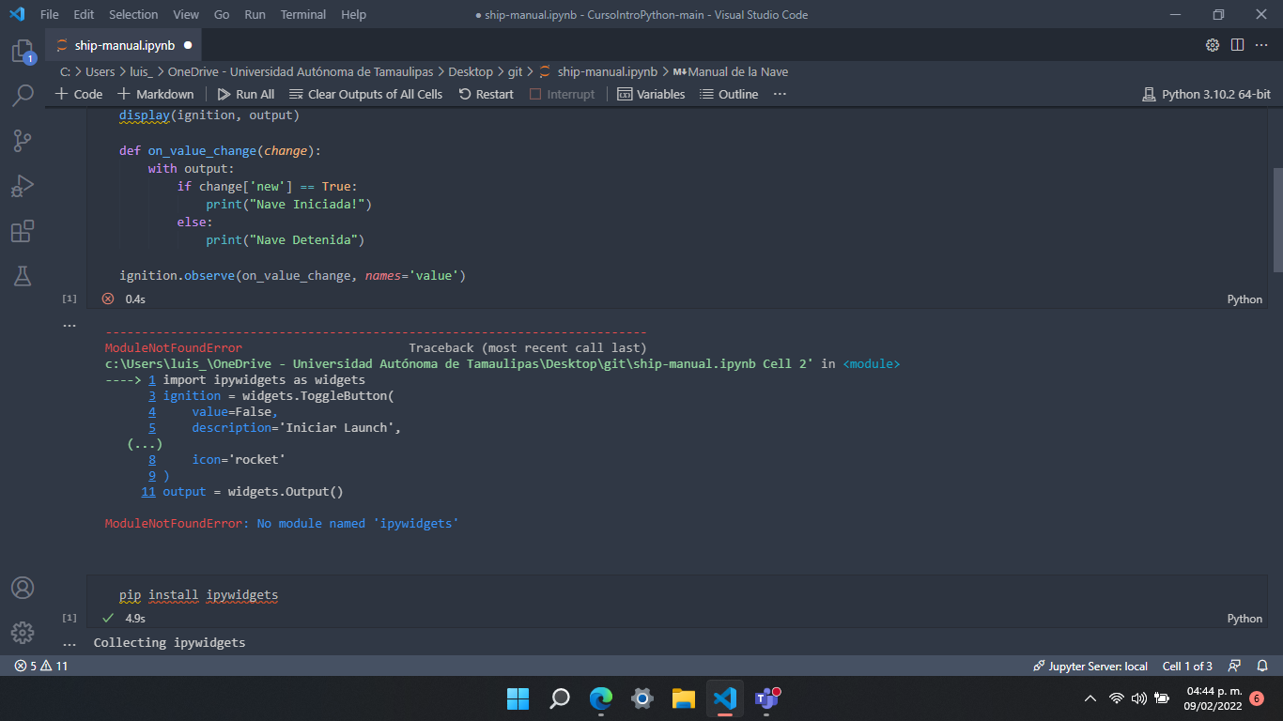
Task: Click breadcrumb ship-manual.ipynb file
Action: coord(598,71)
